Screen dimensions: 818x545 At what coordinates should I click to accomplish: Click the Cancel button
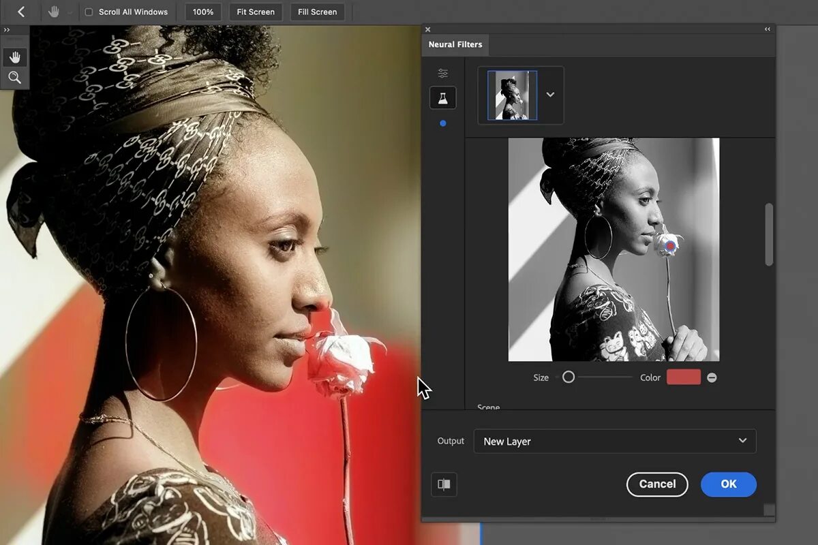tap(657, 484)
